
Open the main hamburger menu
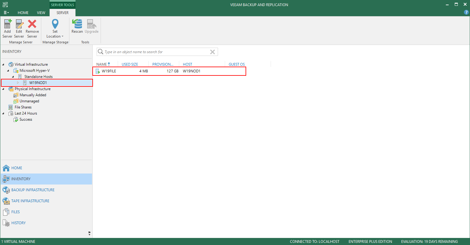click(x=6, y=13)
